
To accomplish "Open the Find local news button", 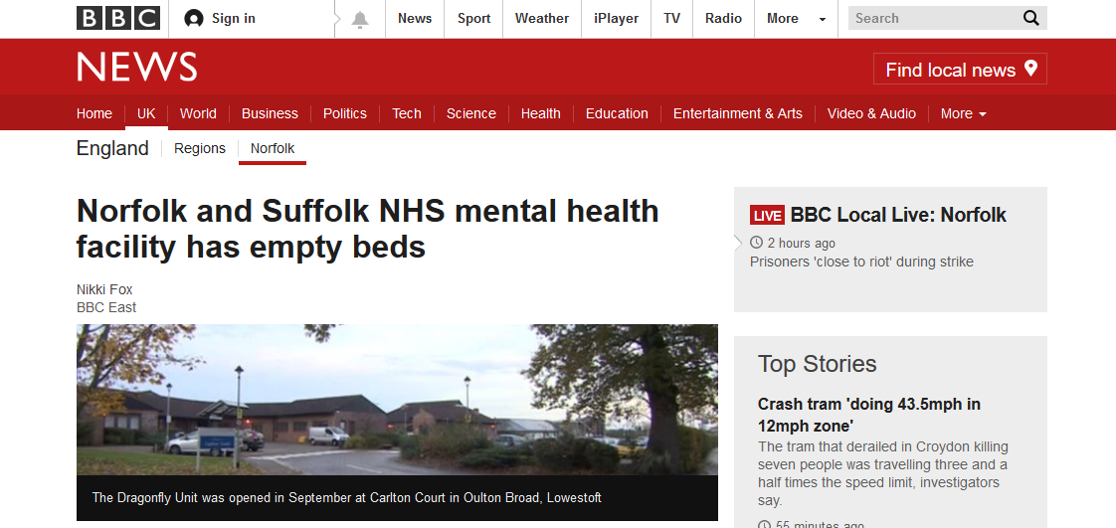I will (960, 69).
